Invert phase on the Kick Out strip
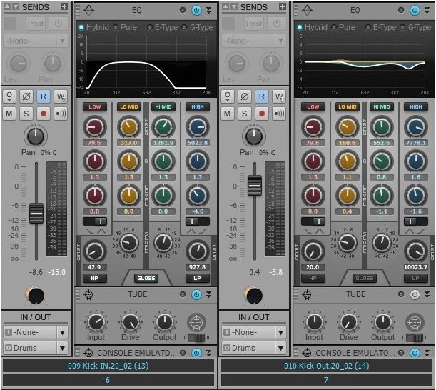 pos(245,96)
